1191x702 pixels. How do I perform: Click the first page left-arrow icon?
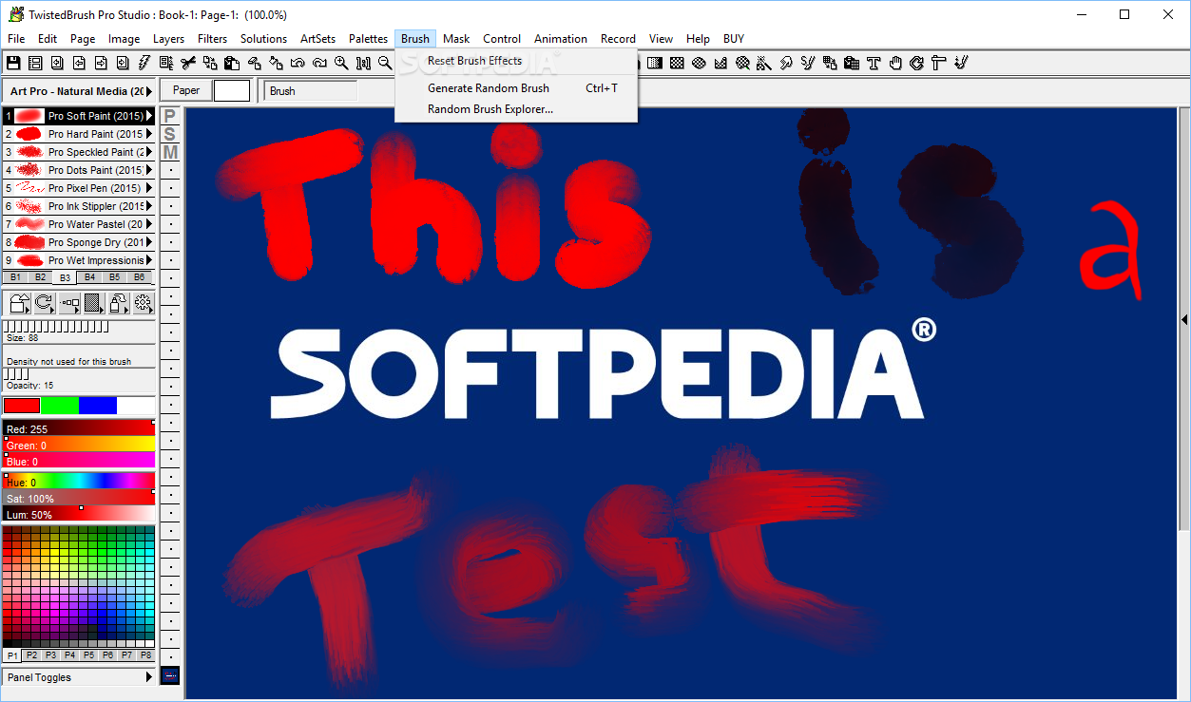[x=57, y=63]
